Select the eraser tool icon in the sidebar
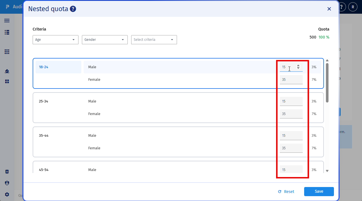Screen dimensions: 362x201 pos(7,71)
